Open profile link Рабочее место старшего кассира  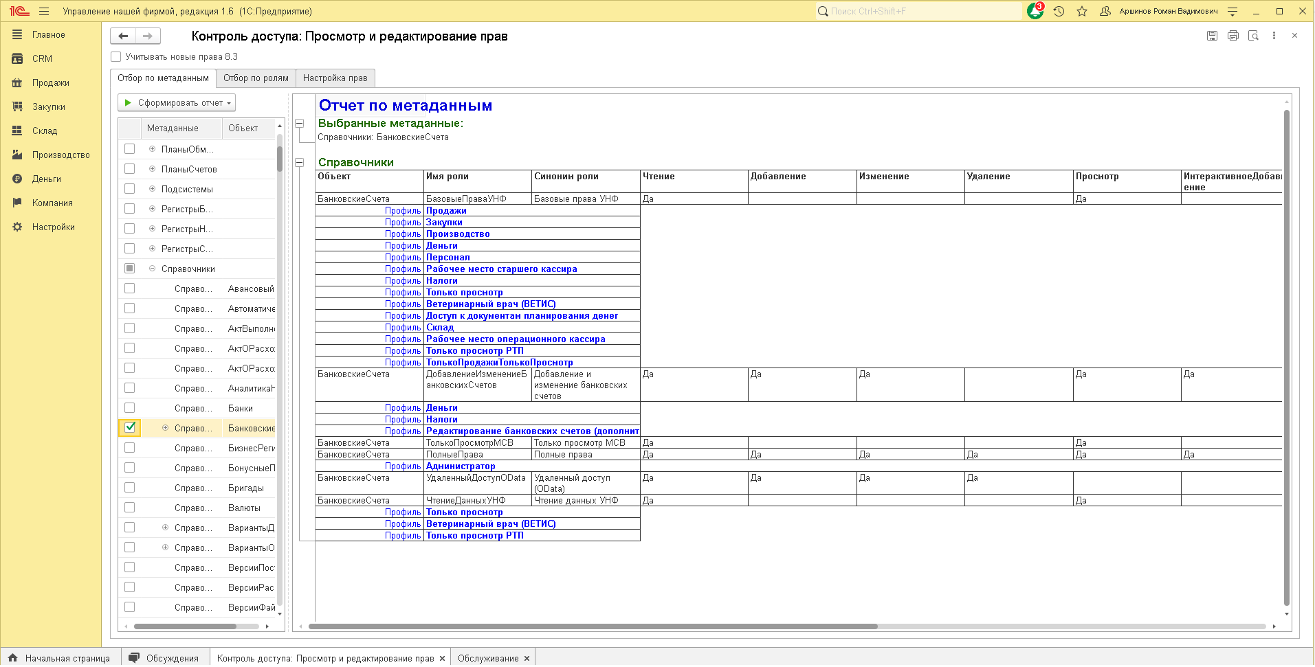(x=502, y=269)
